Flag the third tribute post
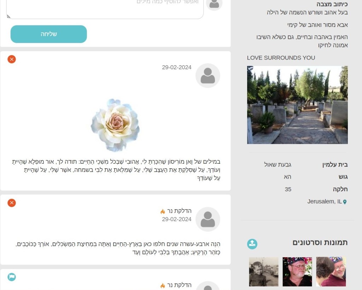Screen dimensions: 362x290 tap(12, 277)
